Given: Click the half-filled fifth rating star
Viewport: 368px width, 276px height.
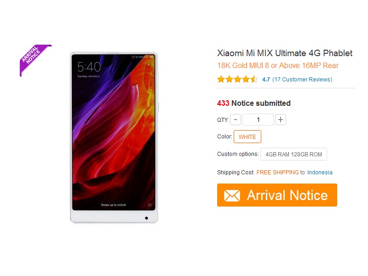Looking at the screenshot, I should tap(254, 79).
